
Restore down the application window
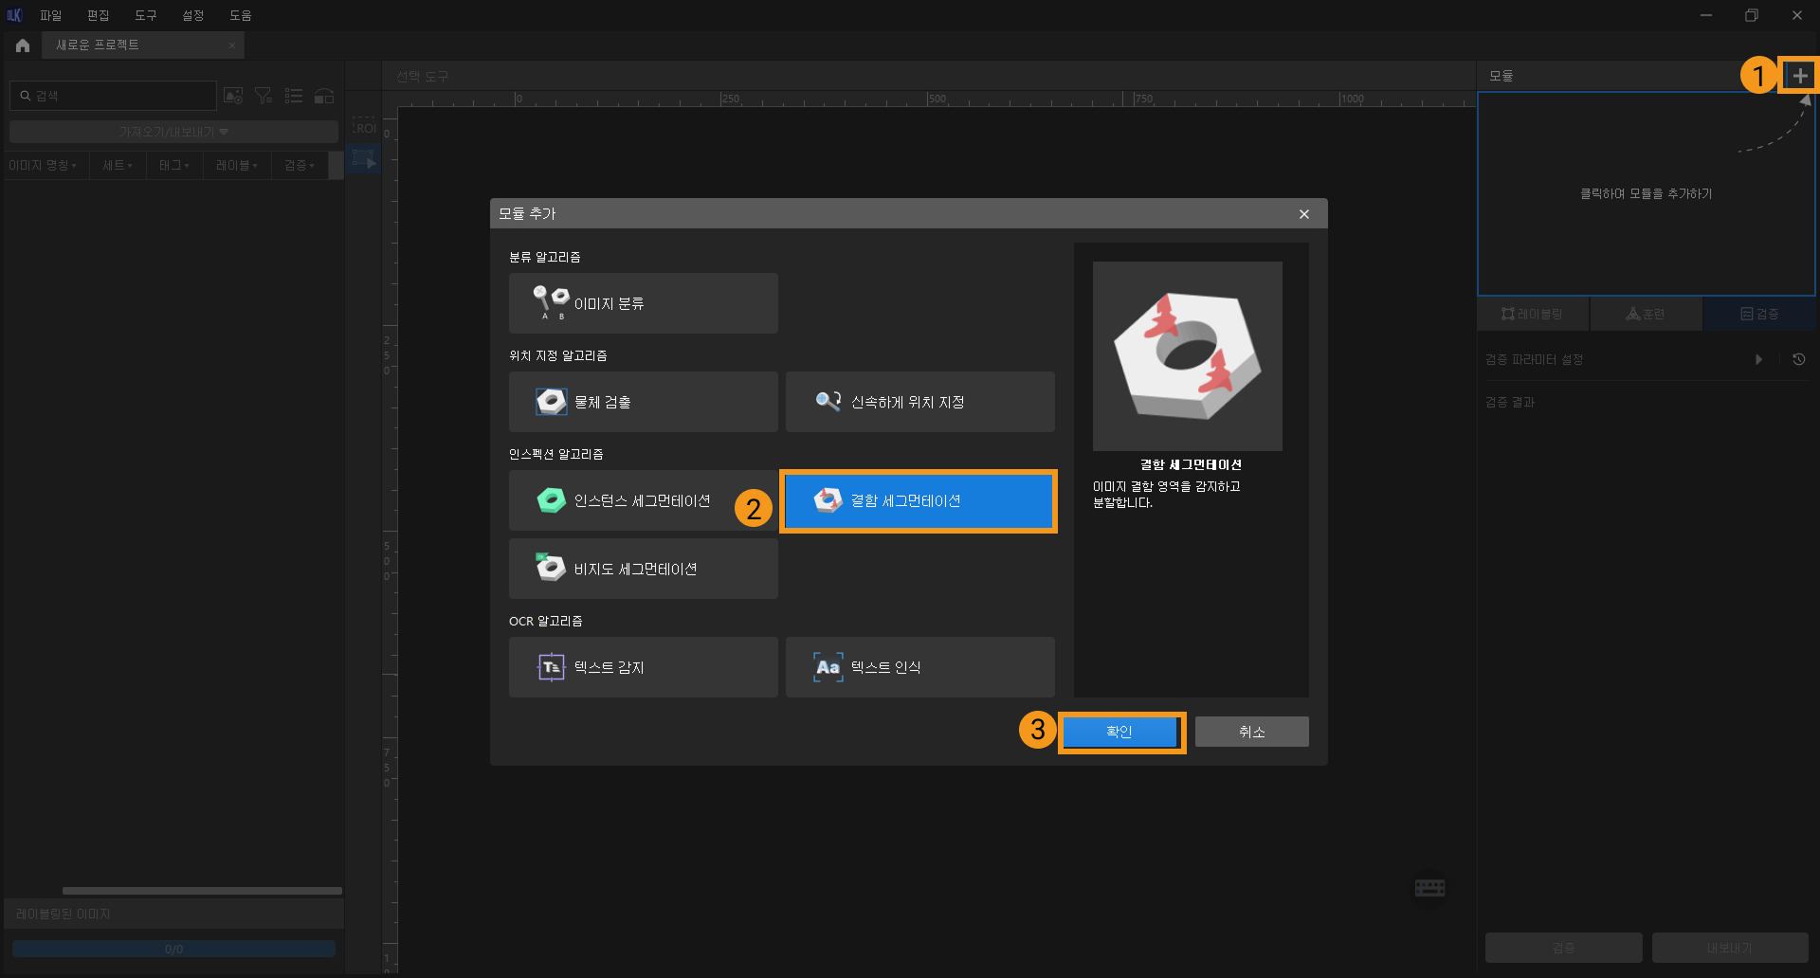pos(1751,15)
